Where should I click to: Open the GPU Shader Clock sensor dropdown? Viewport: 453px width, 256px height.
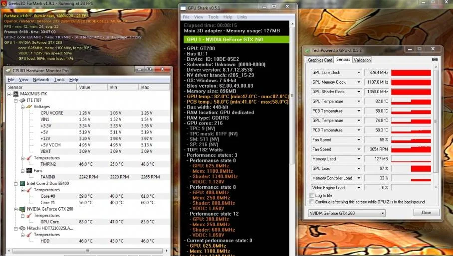tap(359, 92)
